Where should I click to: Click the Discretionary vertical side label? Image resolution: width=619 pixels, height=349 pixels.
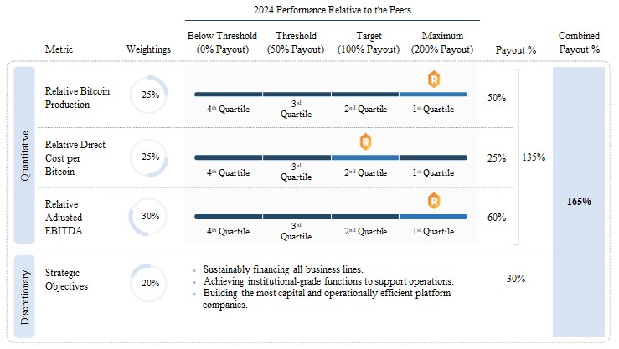(24, 296)
